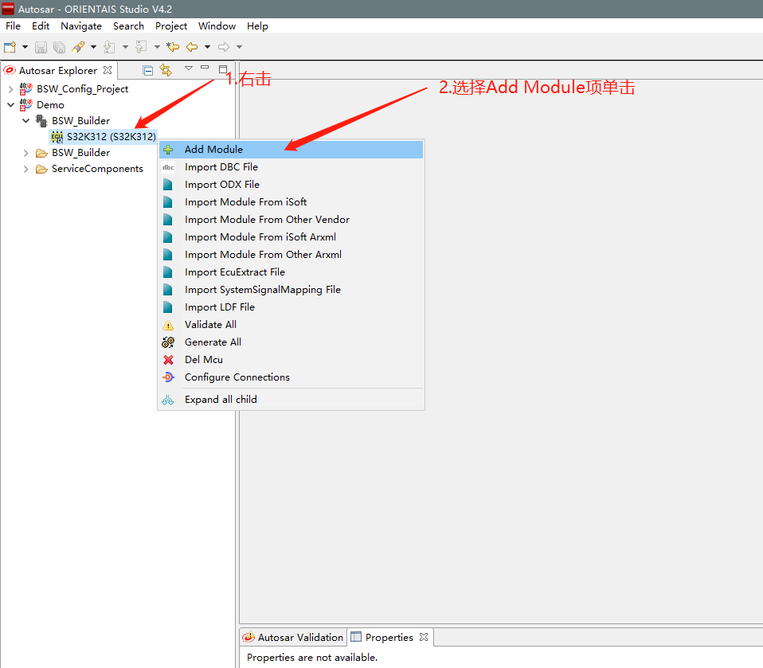763x668 pixels.
Task: Minimize the Autosar Explorer panel
Action: click(x=205, y=68)
